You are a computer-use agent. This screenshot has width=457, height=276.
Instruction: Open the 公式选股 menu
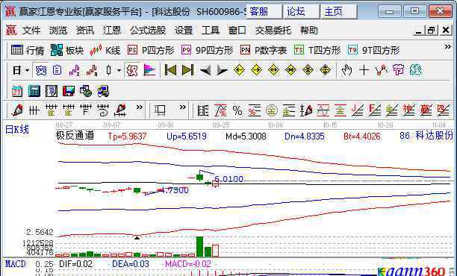tap(148, 31)
